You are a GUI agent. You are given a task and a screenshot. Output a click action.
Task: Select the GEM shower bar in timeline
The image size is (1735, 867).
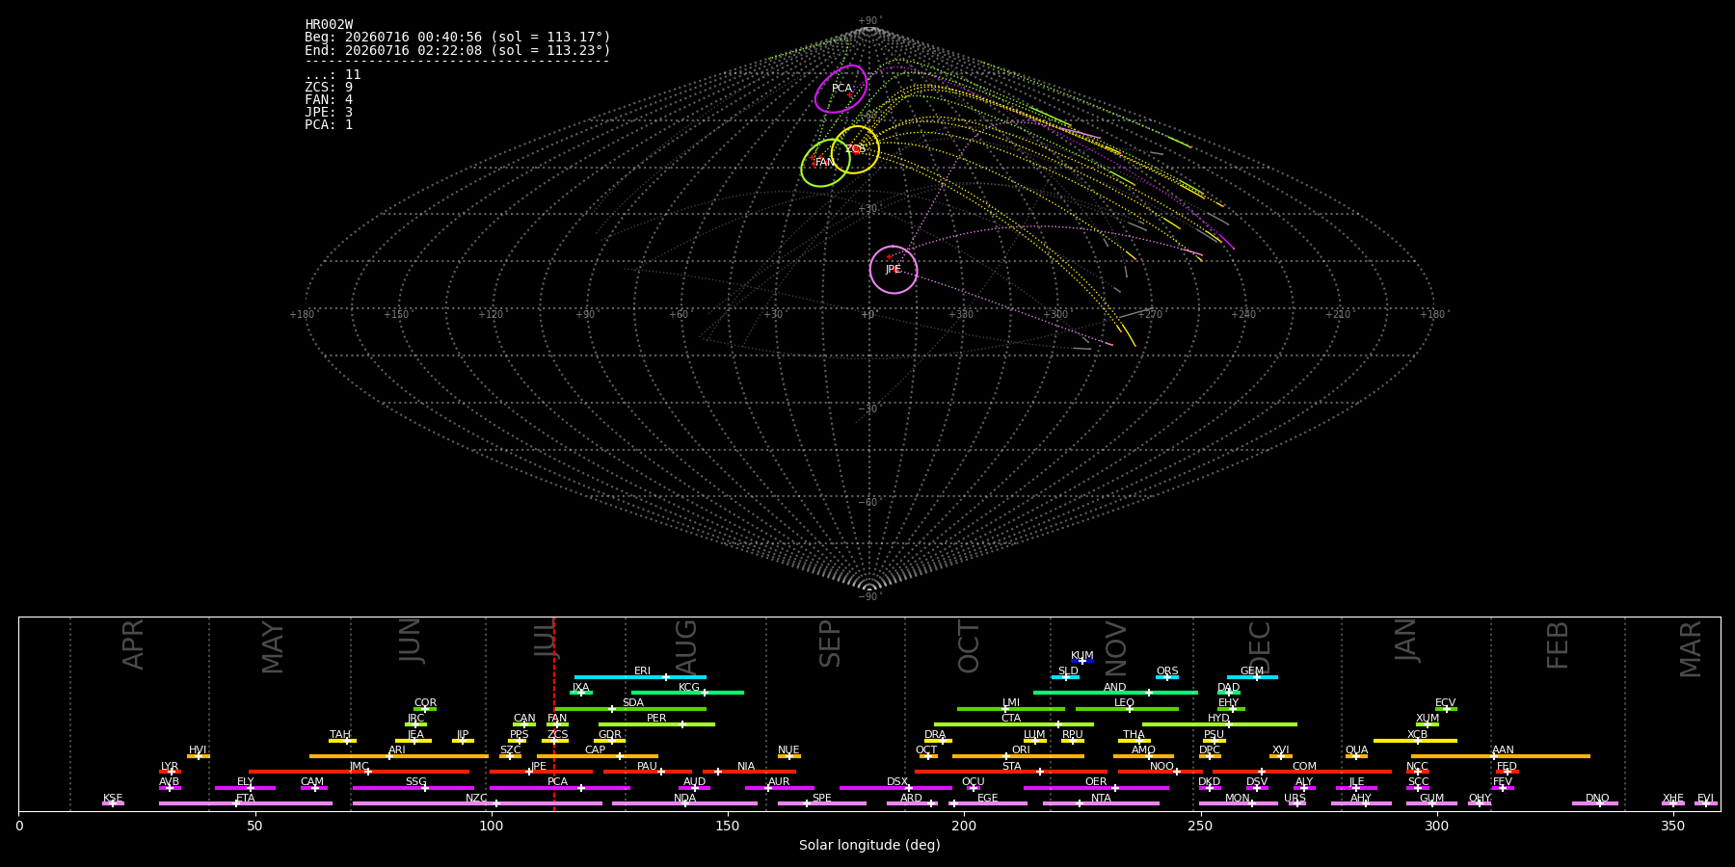1252,677
